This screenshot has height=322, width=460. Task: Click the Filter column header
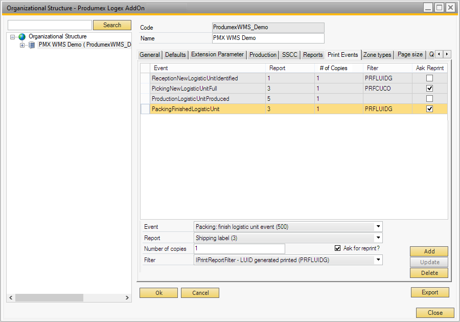coord(387,68)
